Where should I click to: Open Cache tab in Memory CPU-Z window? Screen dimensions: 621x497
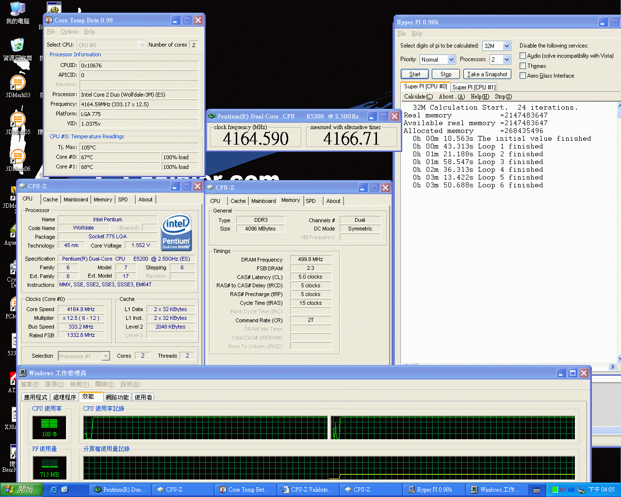pos(238,201)
